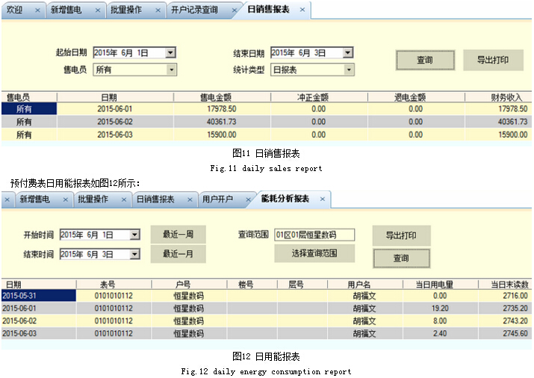Image resolution: width=534 pixels, height=378 pixels.
Task: Open the 结束日期 date dropdown
Action: coord(348,53)
